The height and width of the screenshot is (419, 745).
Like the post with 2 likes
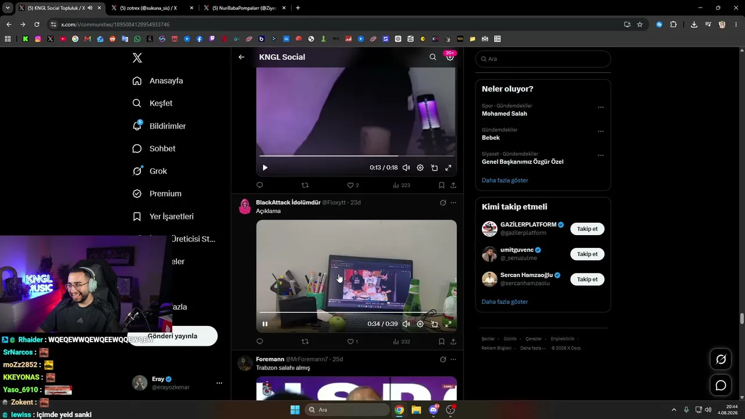353,185
